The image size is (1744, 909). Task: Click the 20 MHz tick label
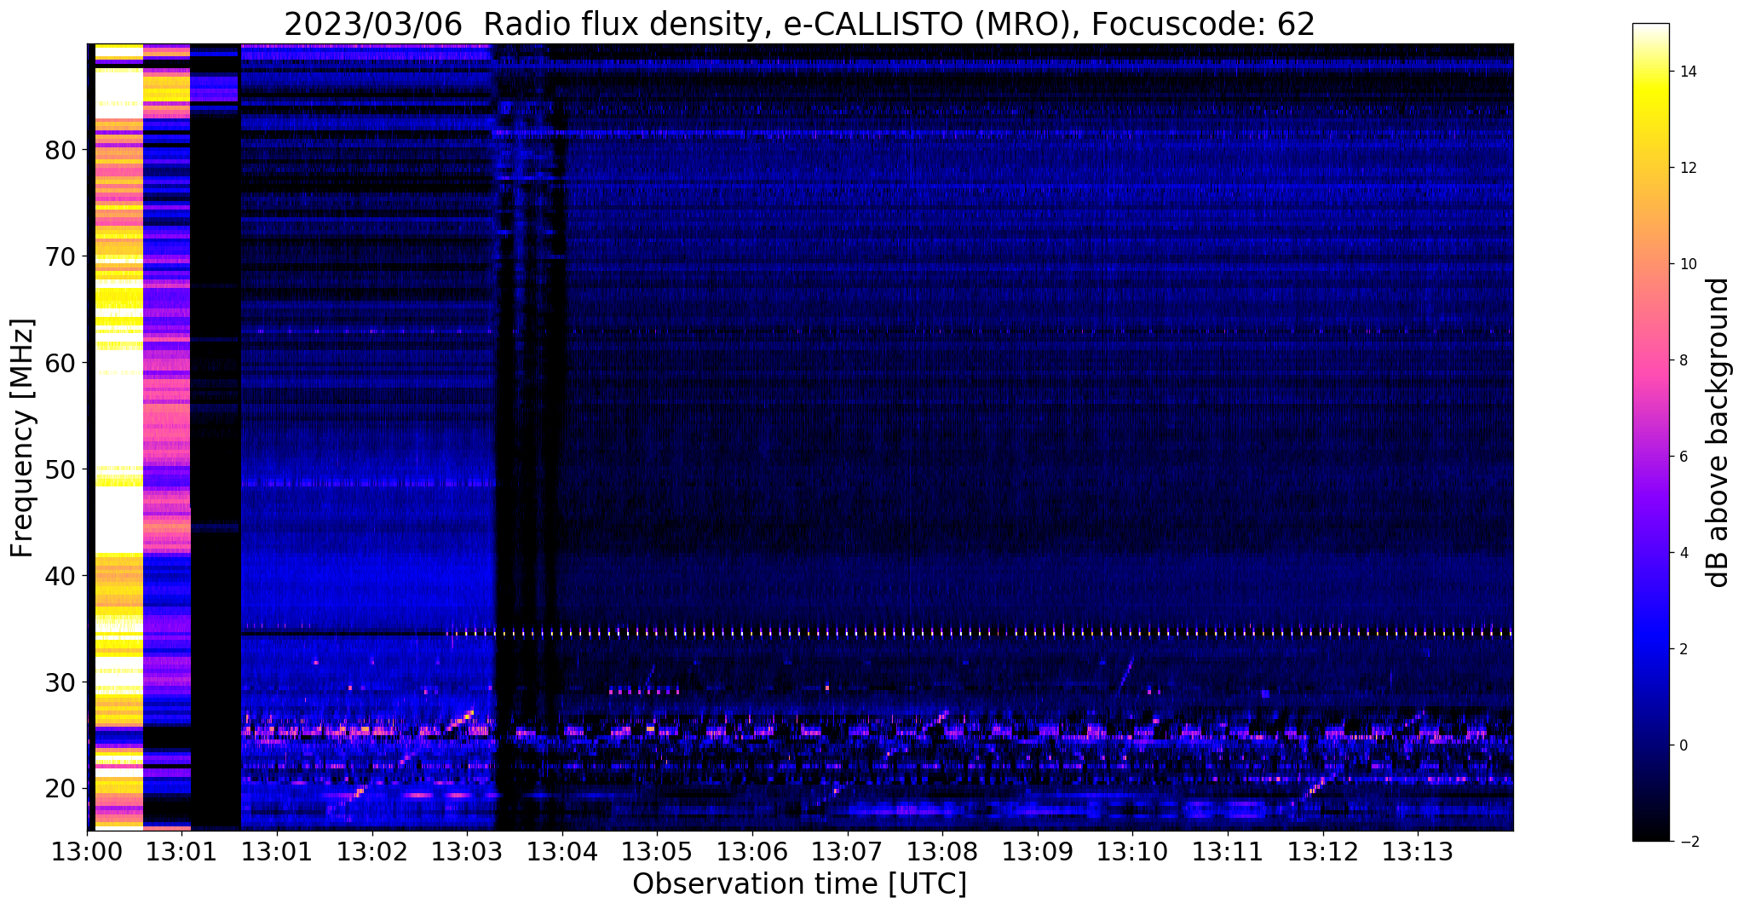click(x=60, y=789)
